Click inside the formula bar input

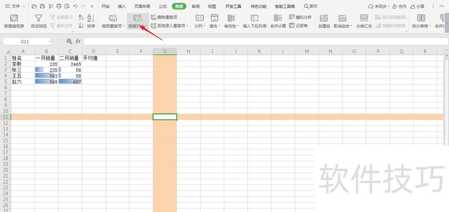265,41
